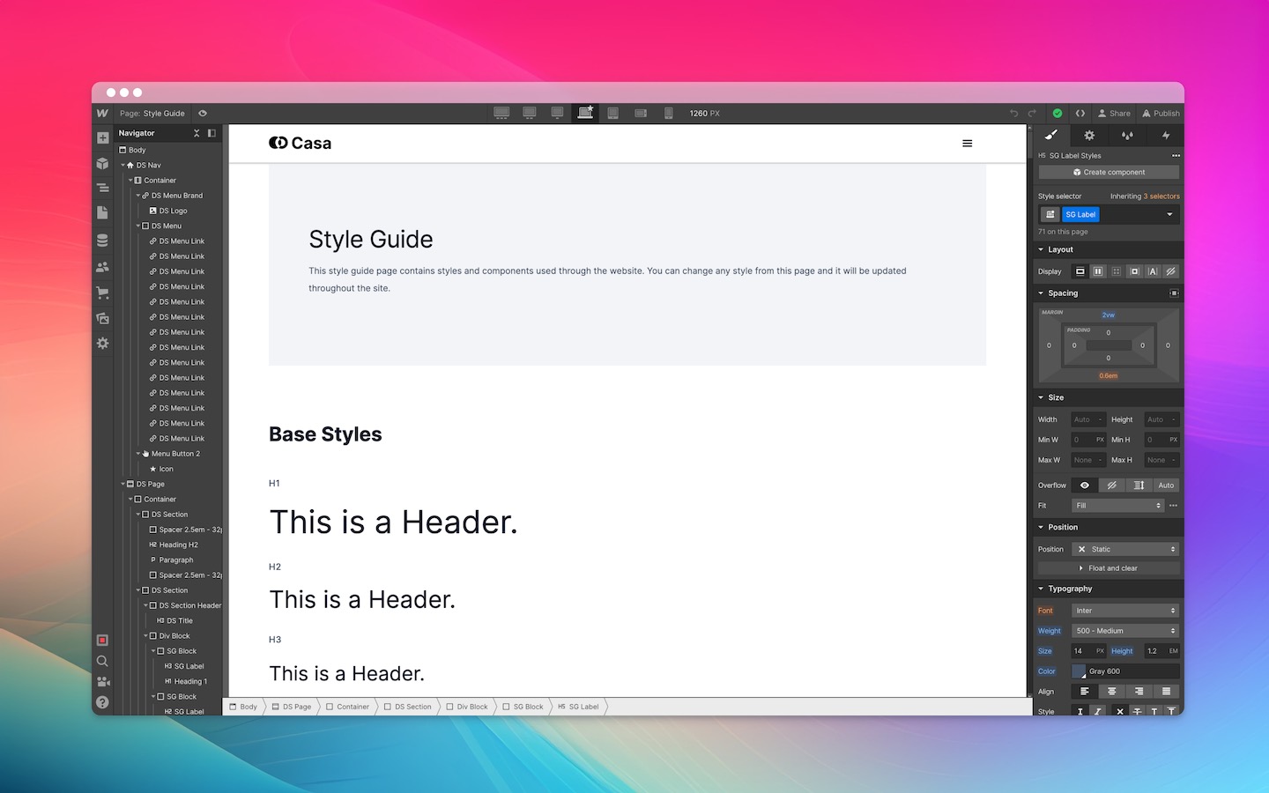Click the undo arrow in top bar
This screenshot has width=1269, height=793.
coord(1013,113)
